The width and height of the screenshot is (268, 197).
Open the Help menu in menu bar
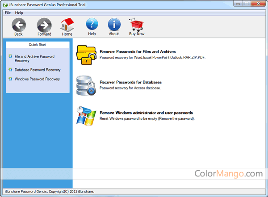pyautogui.click(x=19, y=13)
